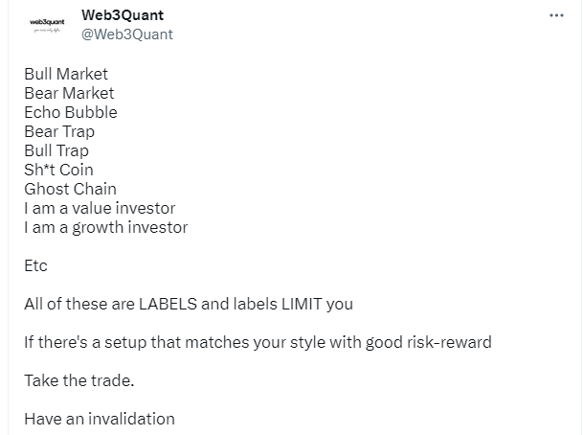Click the 'Take the trade.' line
This screenshot has width=583, height=435.
coord(79,380)
